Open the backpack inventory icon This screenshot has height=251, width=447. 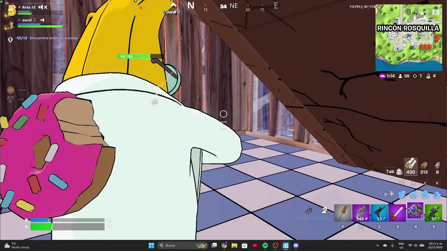click(400, 172)
